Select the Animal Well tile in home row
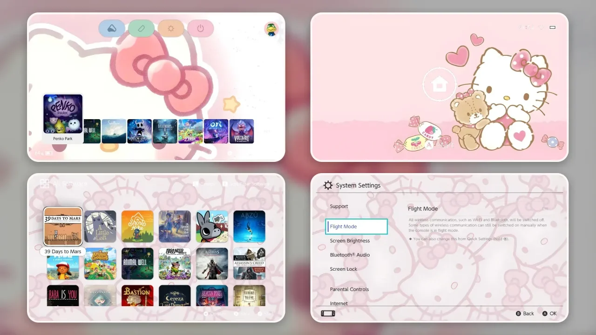 coord(92,131)
